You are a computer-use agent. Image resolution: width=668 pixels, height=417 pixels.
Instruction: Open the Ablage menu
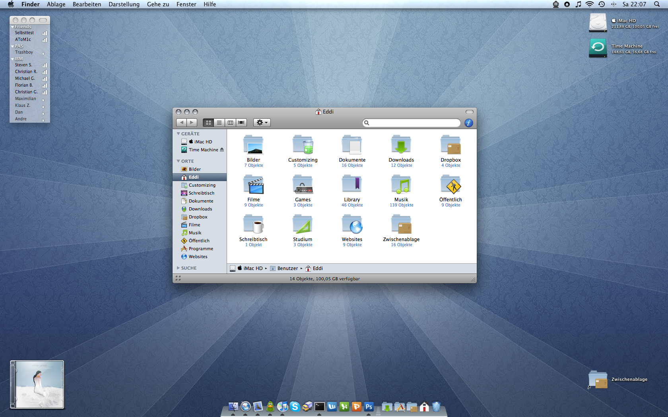click(x=56, y=4)
